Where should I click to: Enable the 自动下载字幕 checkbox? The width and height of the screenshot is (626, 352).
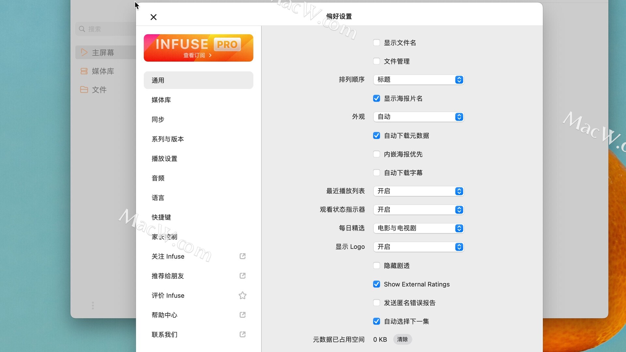pos(377,173)
